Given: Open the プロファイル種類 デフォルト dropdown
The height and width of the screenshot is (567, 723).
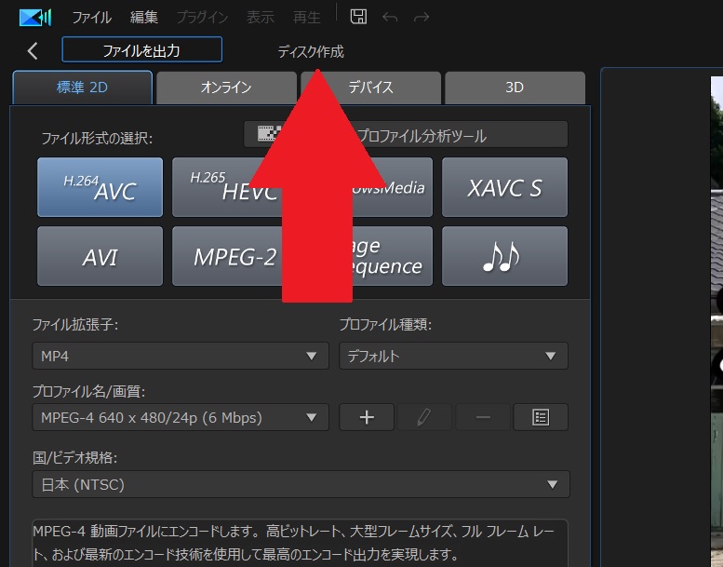Looking at the screenshot, I should pyautogui.click(x=453, y=356).
